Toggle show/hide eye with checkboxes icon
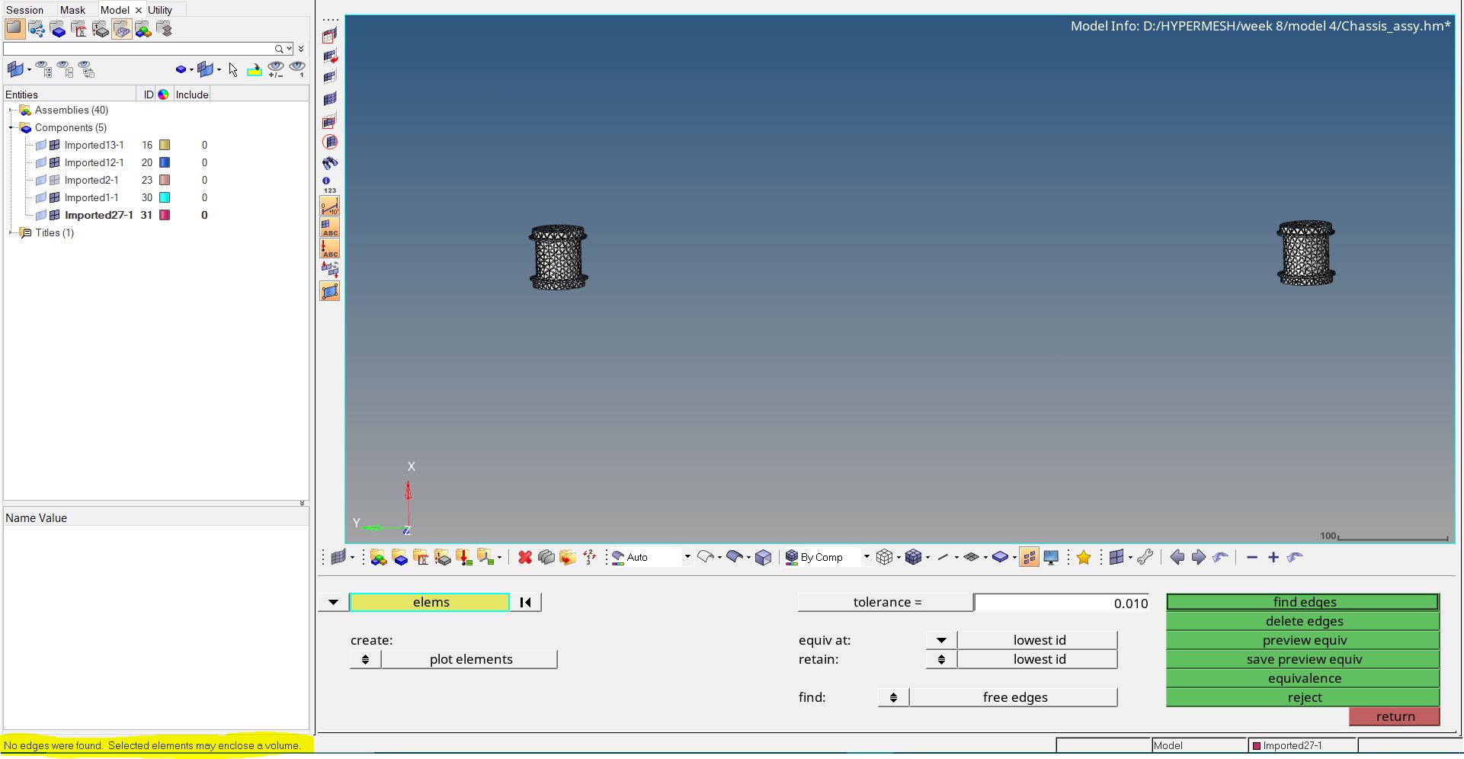This screenshot has width=1464, height=759. coord(43,69)
